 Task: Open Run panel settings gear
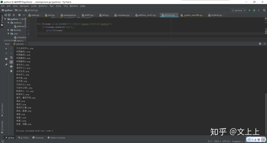point(260,44)
